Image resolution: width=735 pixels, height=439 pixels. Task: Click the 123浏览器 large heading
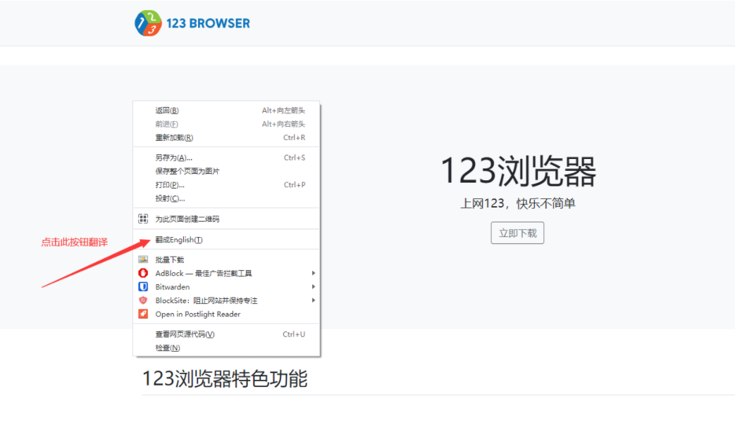(x=518, y=171)
